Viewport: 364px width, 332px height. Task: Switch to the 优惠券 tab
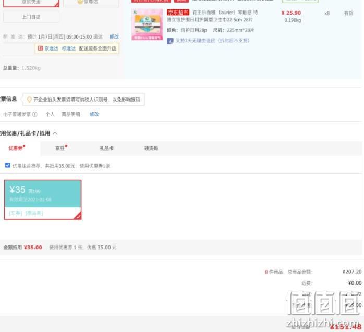click(17, 148)
